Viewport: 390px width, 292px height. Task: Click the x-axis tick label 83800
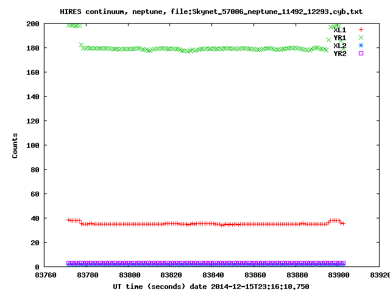[x=130, y=275]
